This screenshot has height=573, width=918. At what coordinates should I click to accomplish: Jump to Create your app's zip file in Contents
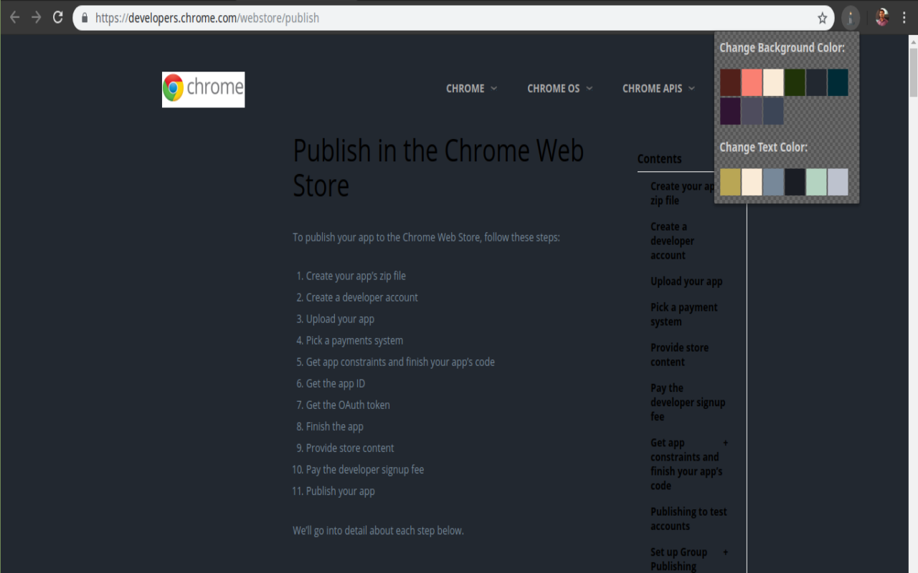tap(682, 193)
